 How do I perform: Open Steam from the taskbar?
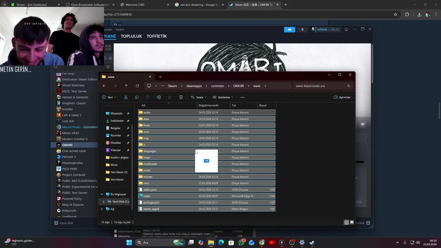(312, 242)
